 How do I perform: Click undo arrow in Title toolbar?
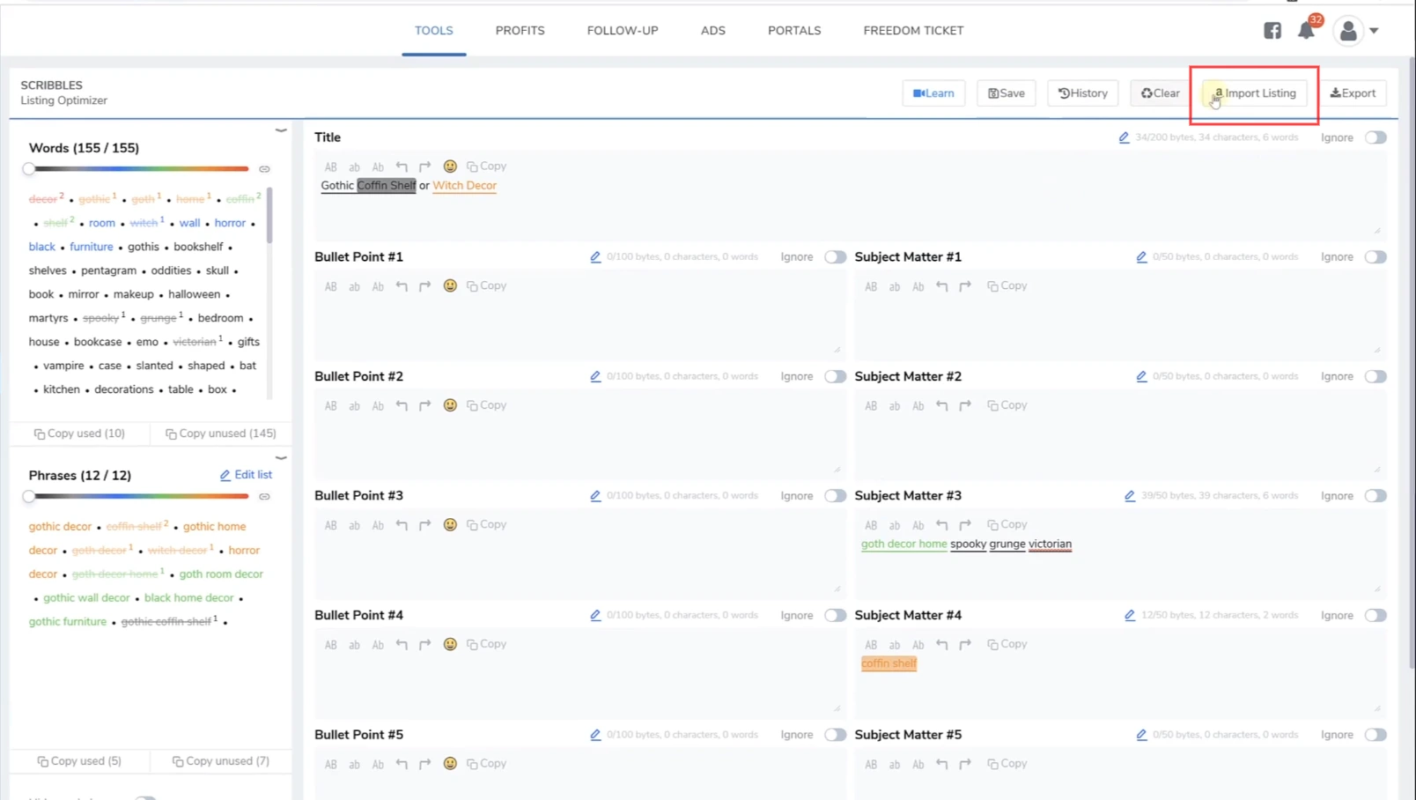402,167
